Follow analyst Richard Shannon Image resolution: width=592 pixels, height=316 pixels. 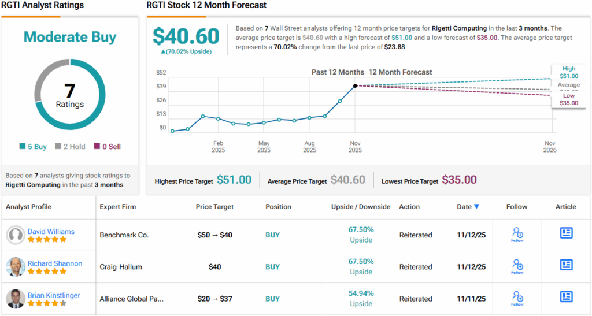(x=517, y=266)
